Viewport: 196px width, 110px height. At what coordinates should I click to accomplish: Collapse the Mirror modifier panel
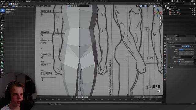point(168,46)
